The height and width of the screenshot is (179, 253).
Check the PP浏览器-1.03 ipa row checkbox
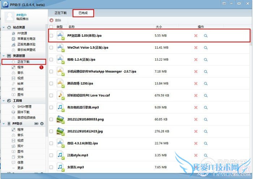tap(51, 36)
